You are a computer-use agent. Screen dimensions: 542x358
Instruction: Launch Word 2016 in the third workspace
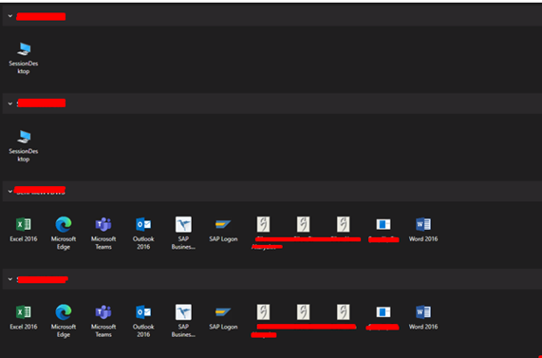423,229
